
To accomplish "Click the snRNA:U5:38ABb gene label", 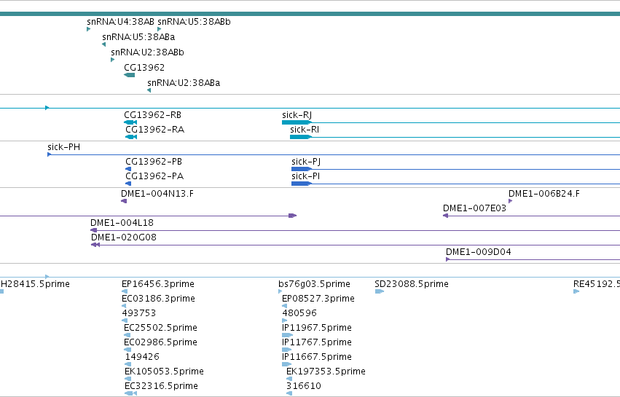I will tap(194, 22).
